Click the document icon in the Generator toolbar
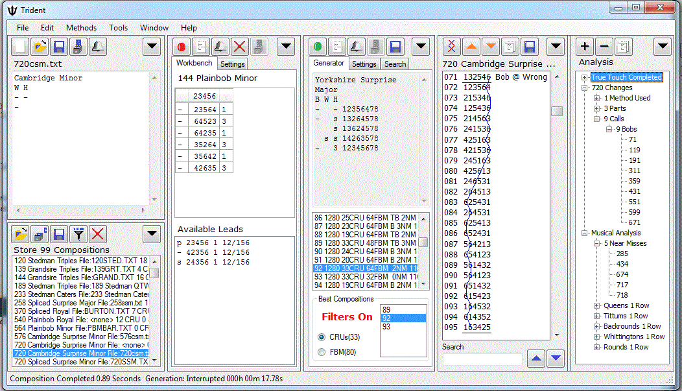Viewport: 682px width, 391px height. (337, 47)
